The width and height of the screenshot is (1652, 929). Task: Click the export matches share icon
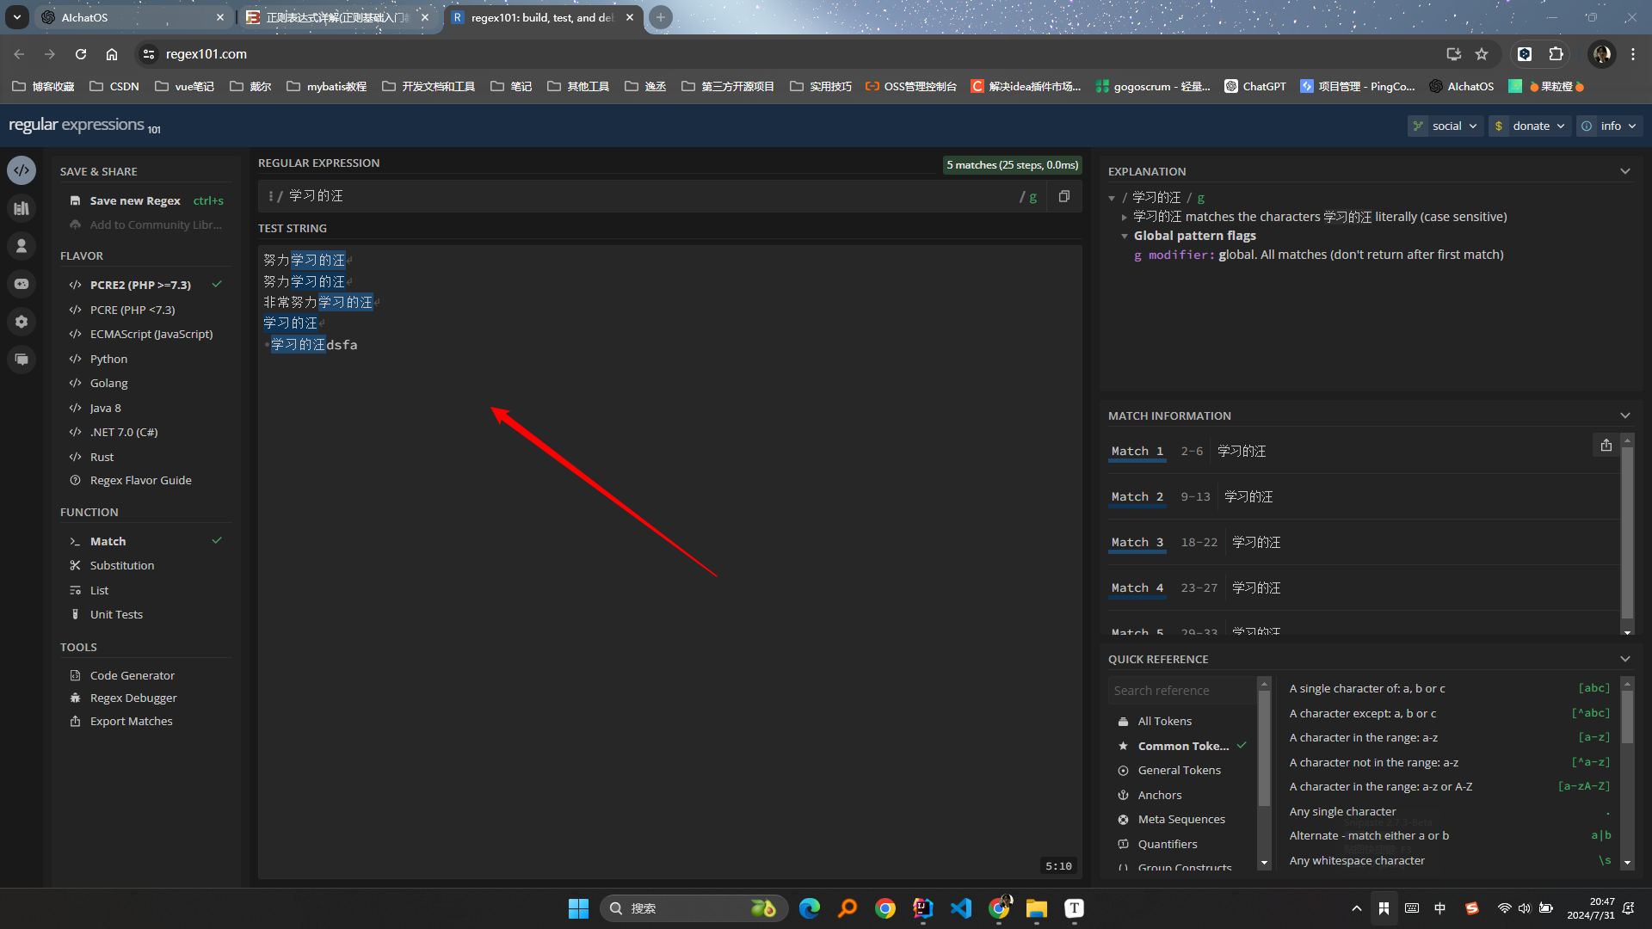1606,446
